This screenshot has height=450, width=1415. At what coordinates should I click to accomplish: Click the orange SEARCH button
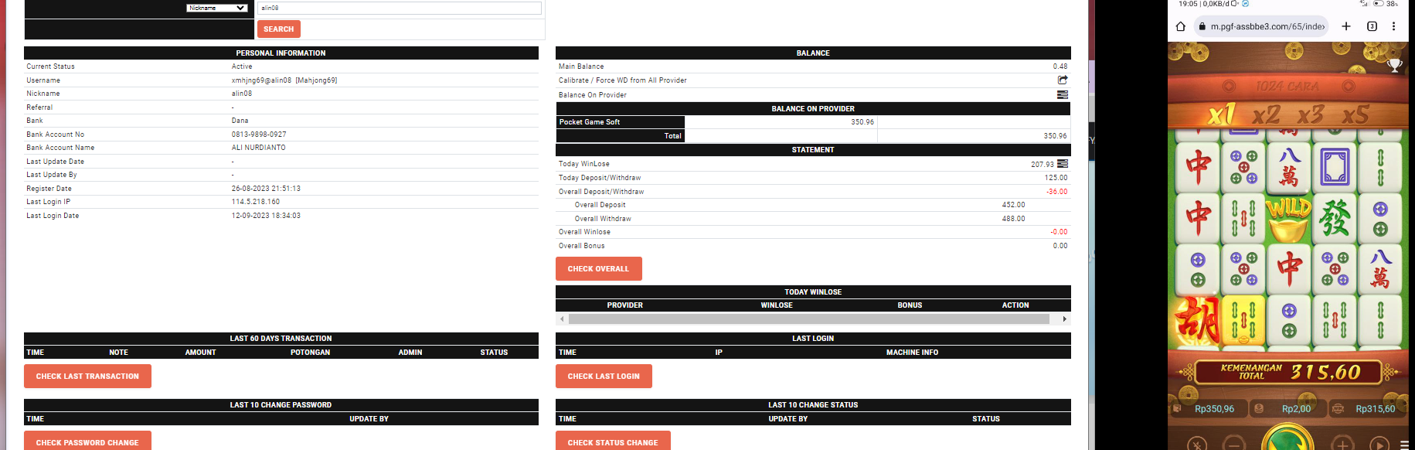point(279,29)
